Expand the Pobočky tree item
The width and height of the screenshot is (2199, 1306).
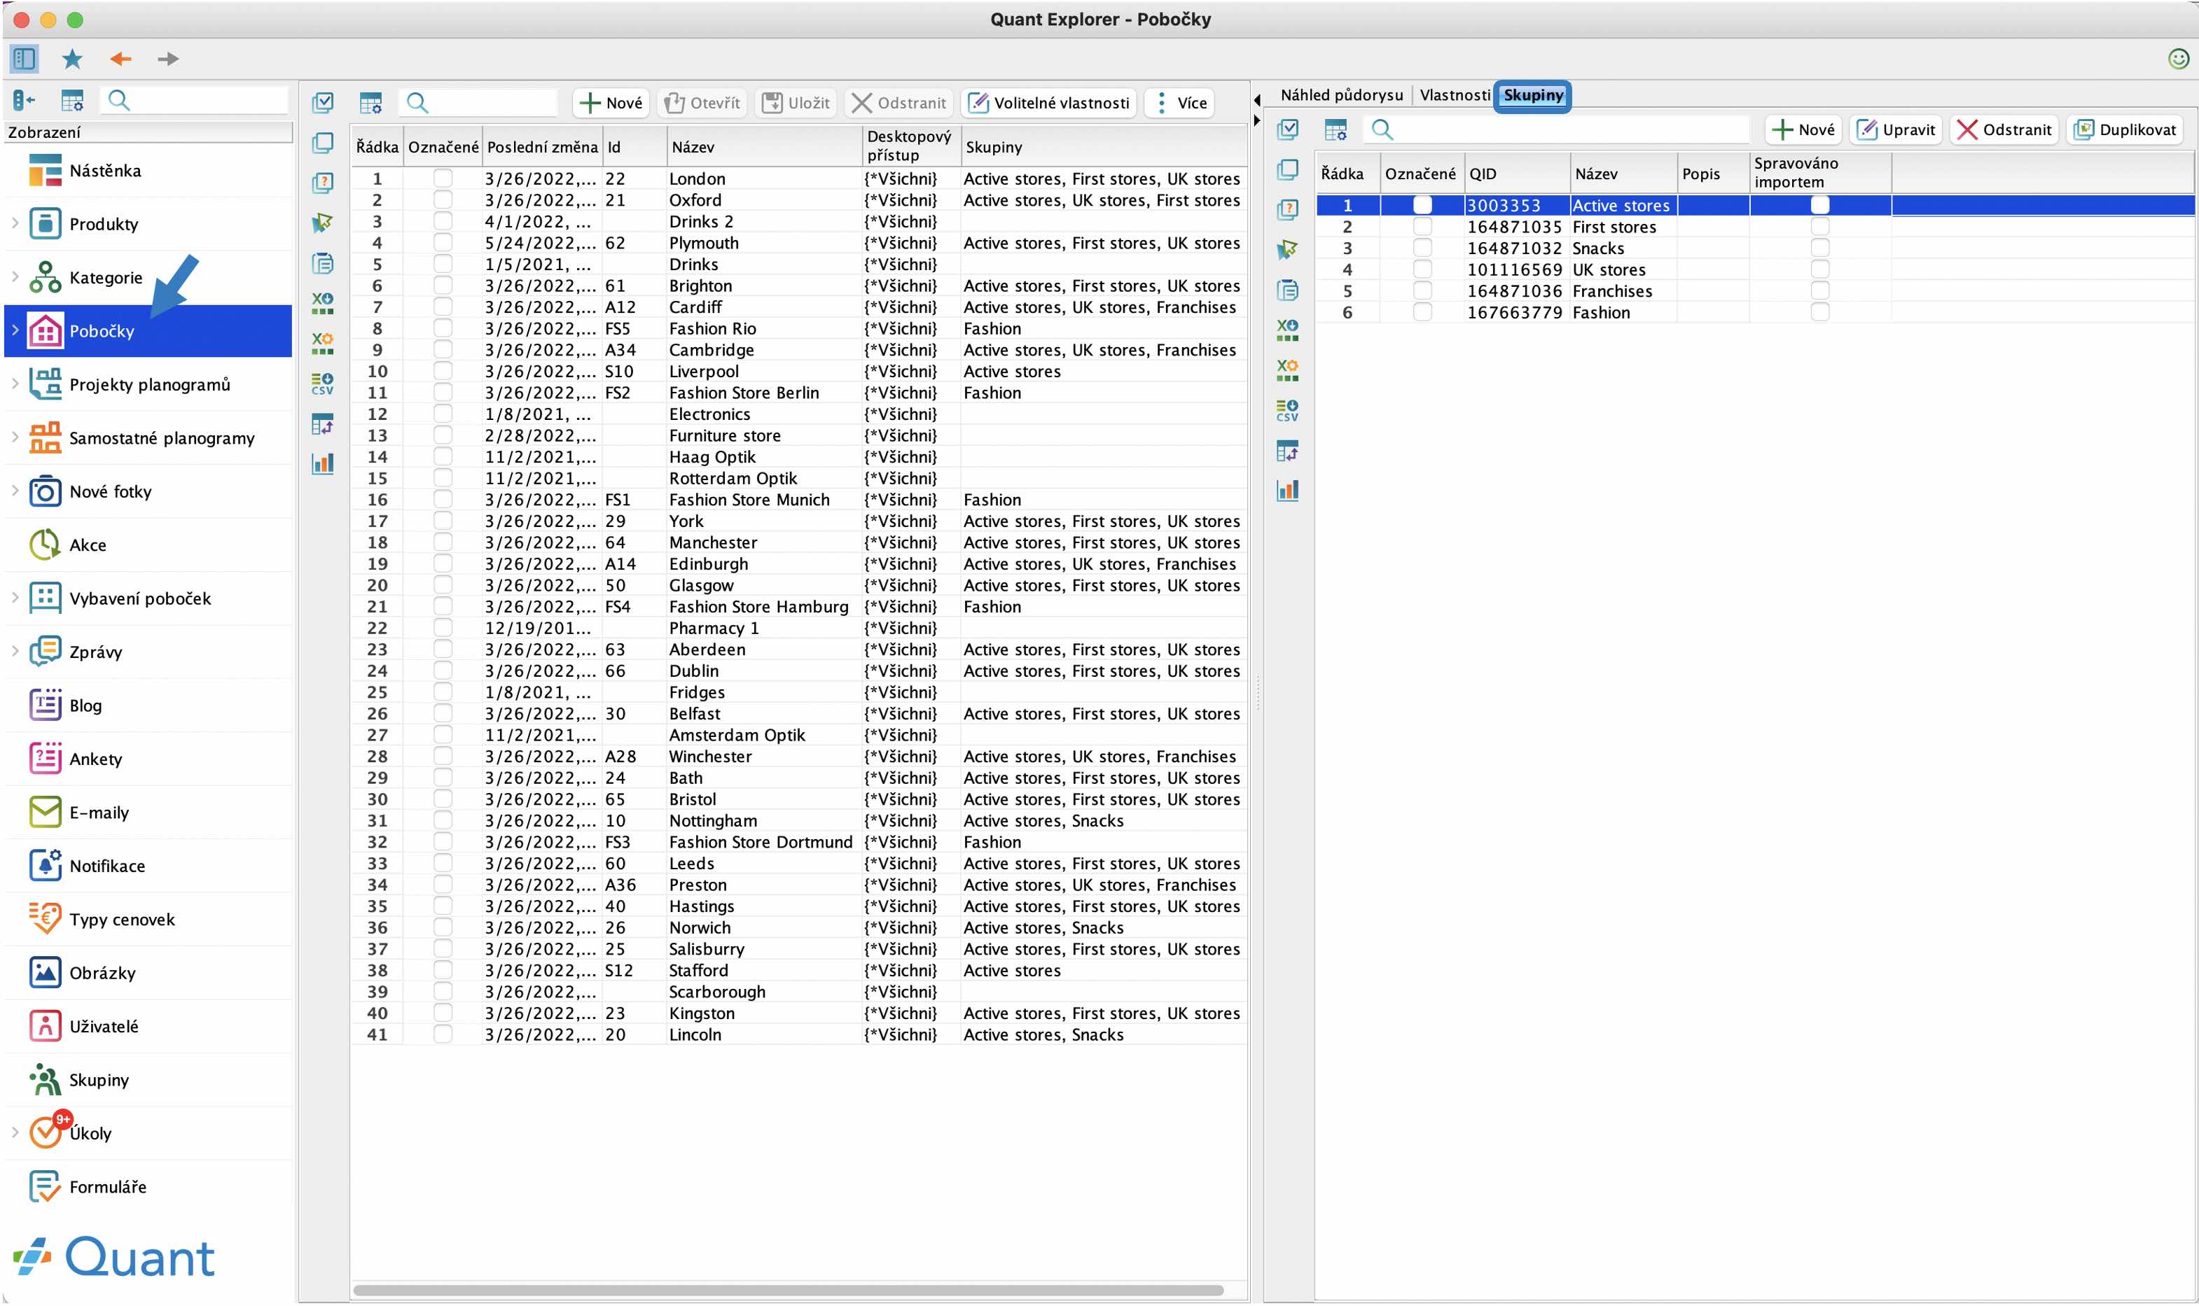click(15, 331)
